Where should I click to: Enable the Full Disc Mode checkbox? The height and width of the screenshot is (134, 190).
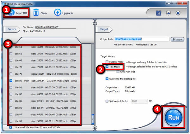[x=107, y=62]
